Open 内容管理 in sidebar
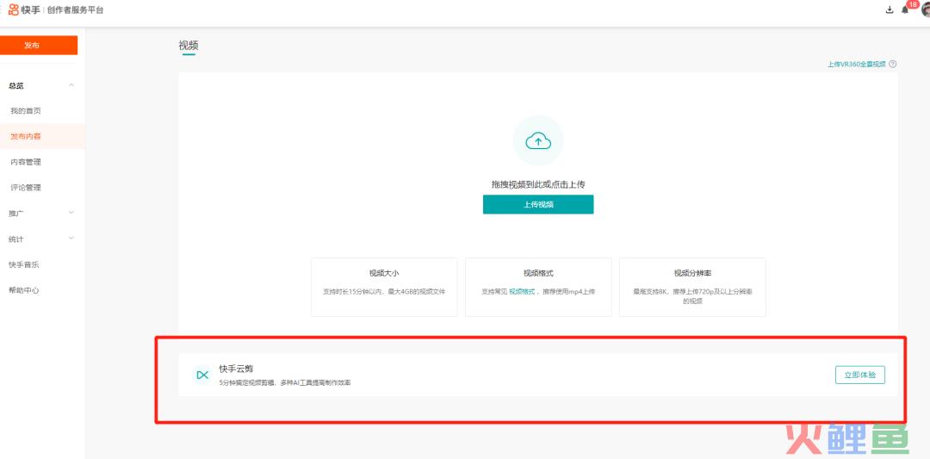 [26, 162]
